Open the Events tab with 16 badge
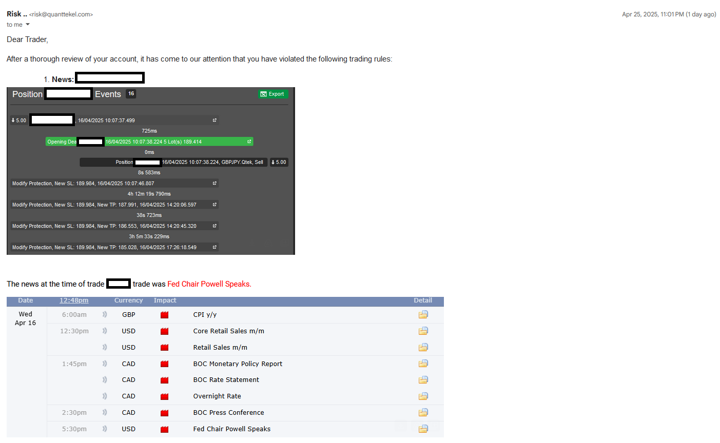 pyautogui.click(x=108, y=94)
